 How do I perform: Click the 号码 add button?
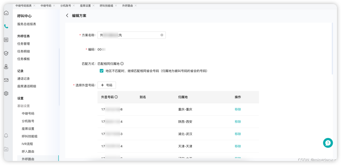[107, 85]
